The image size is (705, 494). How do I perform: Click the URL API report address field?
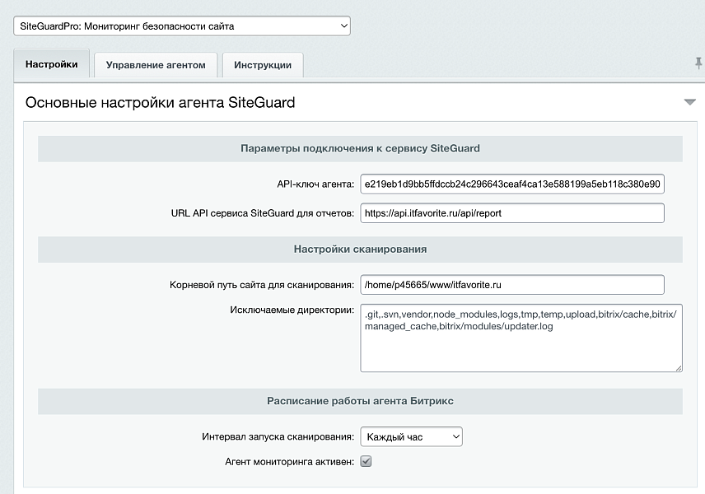pyautogui.click(x=512, y=212)
